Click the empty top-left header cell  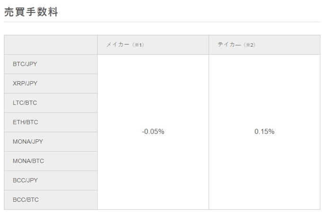pyautogui.click(x=51, y=45)
